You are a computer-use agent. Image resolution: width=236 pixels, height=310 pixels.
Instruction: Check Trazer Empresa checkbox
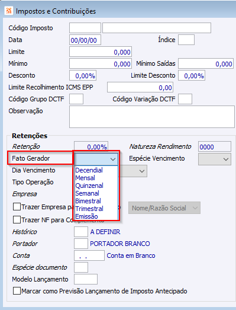[17, 207]
